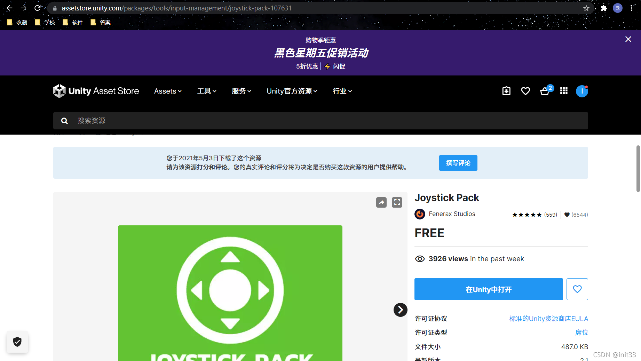641x361 pixels.
Task: View the preview image fullscreen
Action: pyautogui.click(x=397, y=202)
